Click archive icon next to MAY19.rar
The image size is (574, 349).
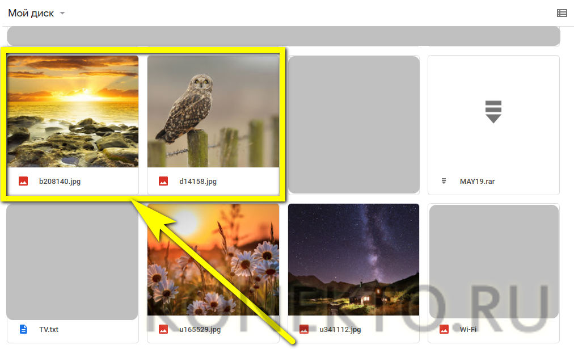tap(444, 181)
